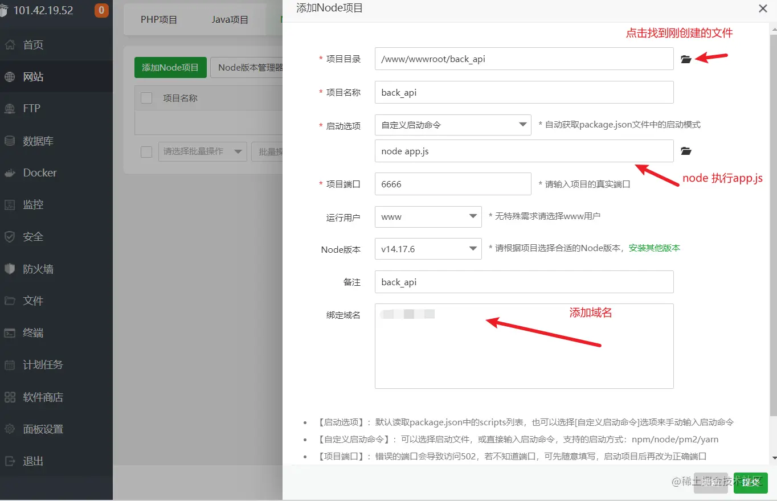
Task: Click the orange notification badge 0
Action: click(101, 10)
